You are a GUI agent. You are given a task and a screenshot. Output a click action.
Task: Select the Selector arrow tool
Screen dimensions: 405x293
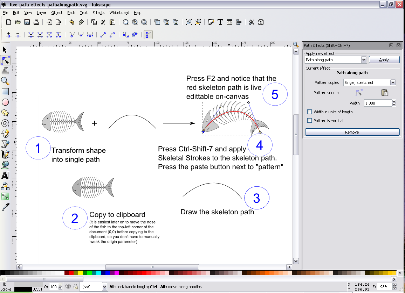5,50
